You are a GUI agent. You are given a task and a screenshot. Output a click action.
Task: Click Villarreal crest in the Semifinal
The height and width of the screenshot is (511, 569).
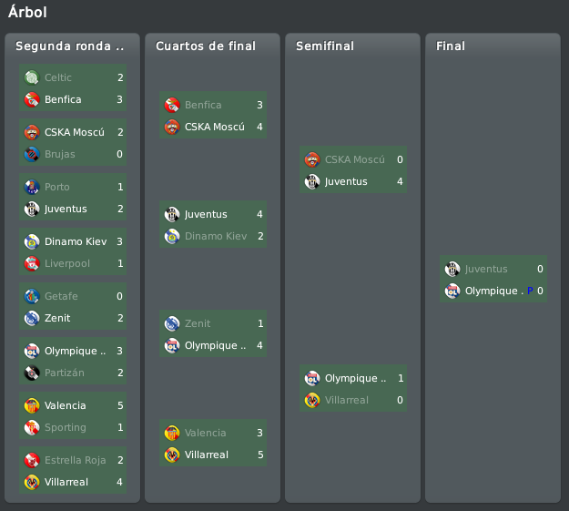[312, 400]
